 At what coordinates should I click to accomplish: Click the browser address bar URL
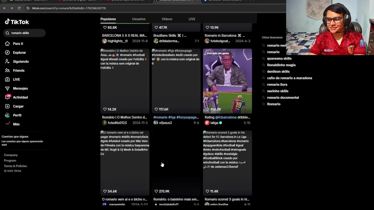pyautogui.click(x=69, y=8)
